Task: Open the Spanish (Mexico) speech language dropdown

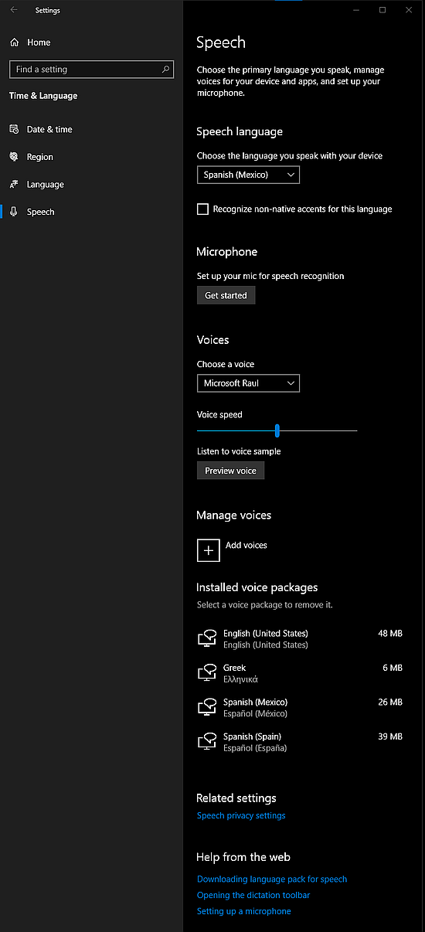Action: (248, 175)
